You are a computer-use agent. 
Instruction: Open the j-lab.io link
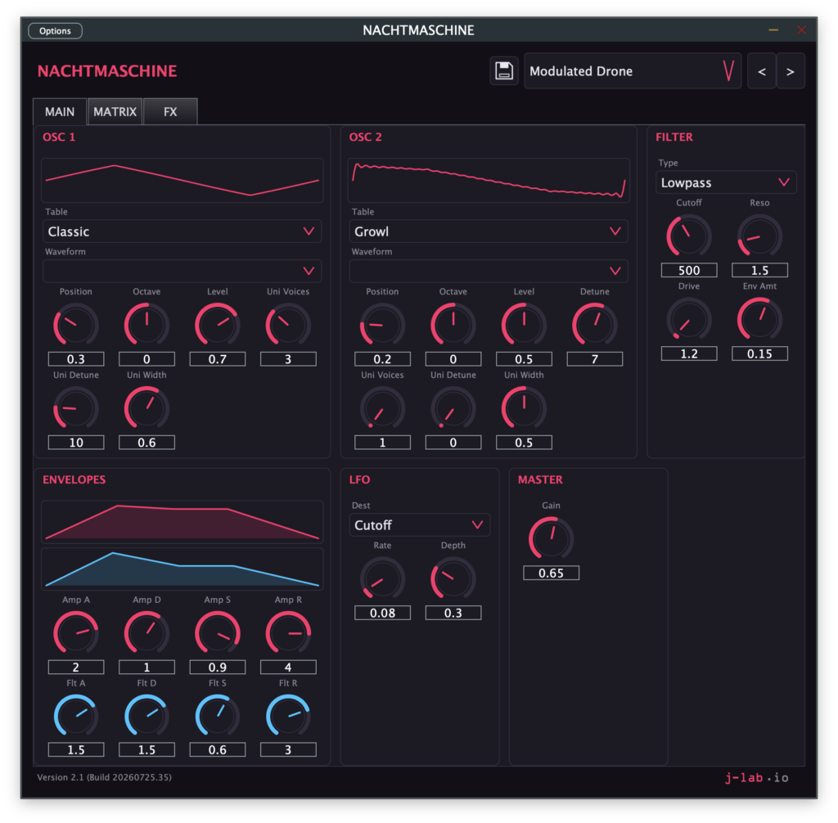[x=756, y=777]
